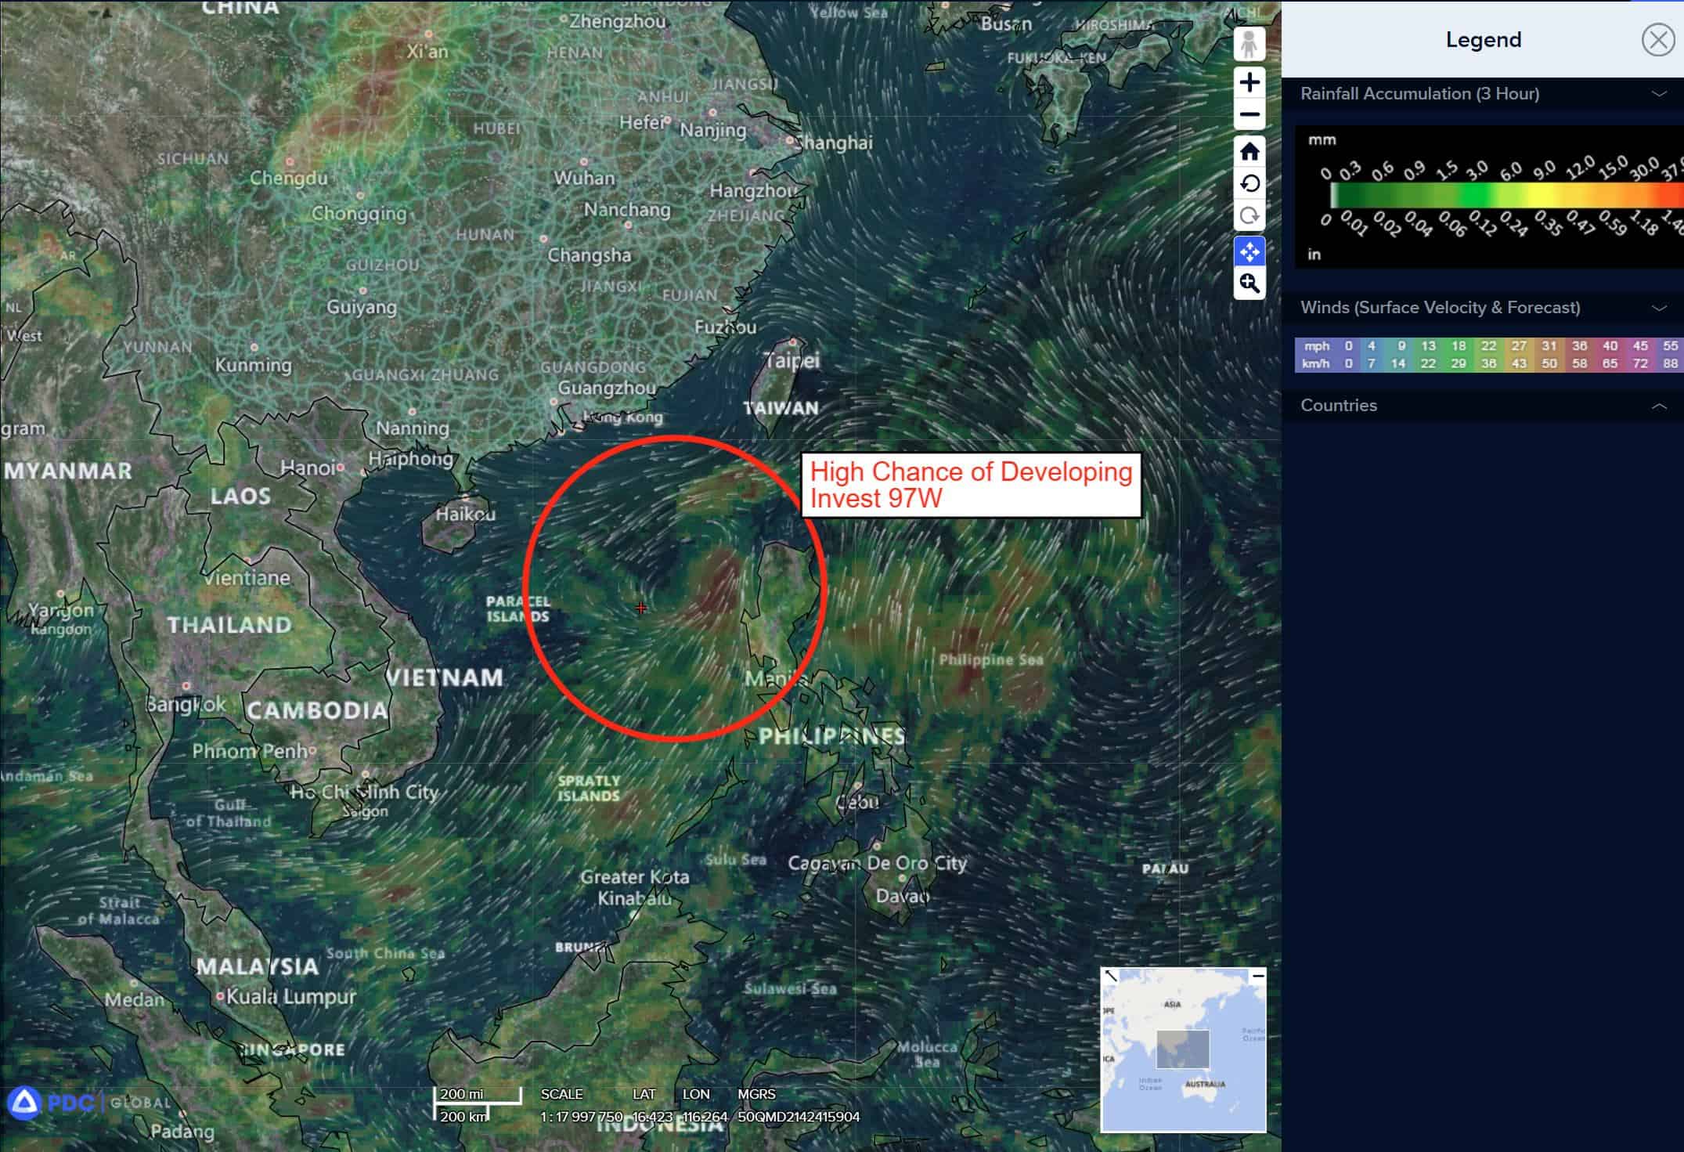Click the Legend panel title
This screenshot has width=1684, height=1152.
1483,40
